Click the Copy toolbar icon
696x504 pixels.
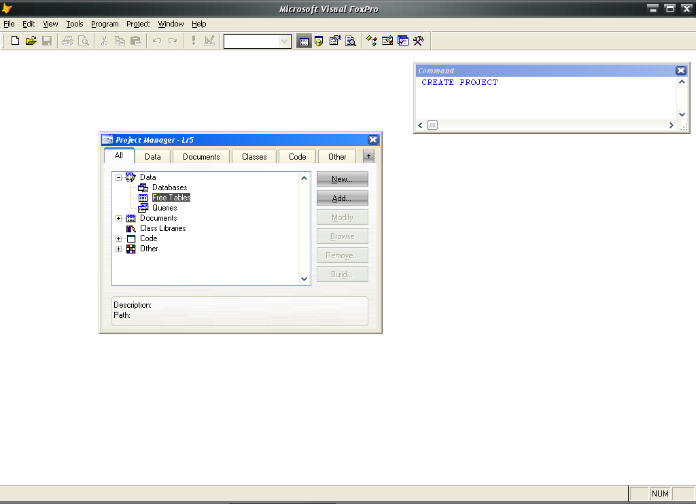(120, 41)
